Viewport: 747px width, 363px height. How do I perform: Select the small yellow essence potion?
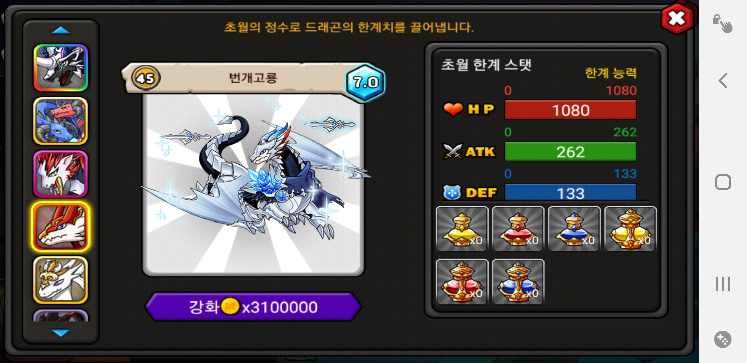click(x=462, y=229)
